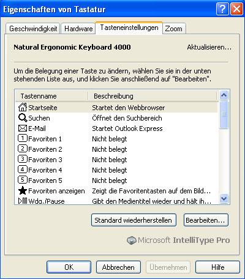The height and width of the screenshot is (279, 245).
Task: Click the Abbrechen button
Action: pyautogui.click(x=118, y=267)
